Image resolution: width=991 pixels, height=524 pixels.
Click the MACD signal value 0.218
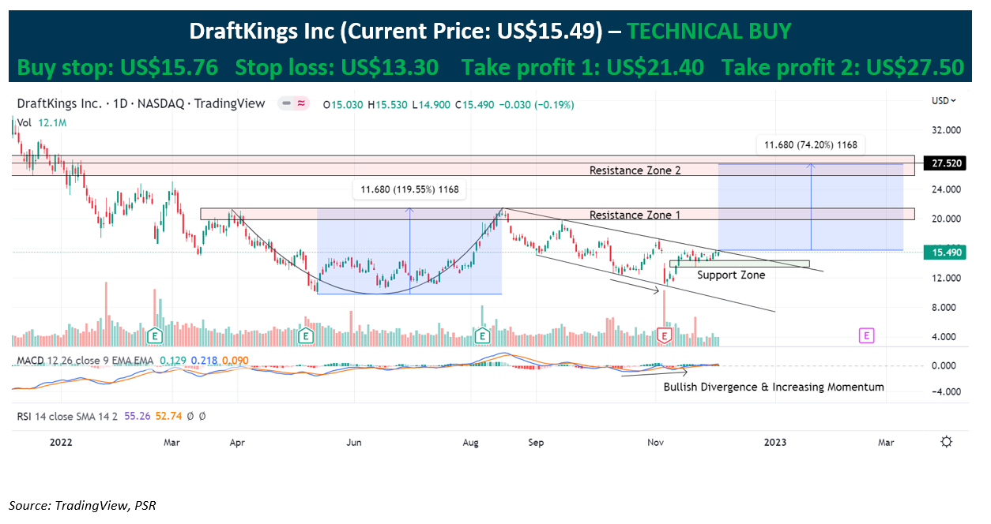[x=204, y=360]
